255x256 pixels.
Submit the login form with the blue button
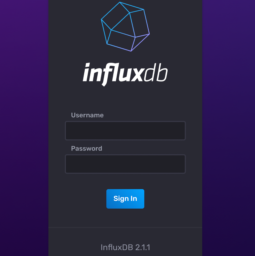(125, 199)
